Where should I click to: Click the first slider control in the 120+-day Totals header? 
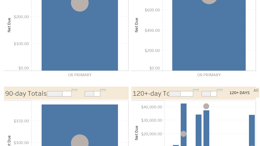tap(181, 94)
